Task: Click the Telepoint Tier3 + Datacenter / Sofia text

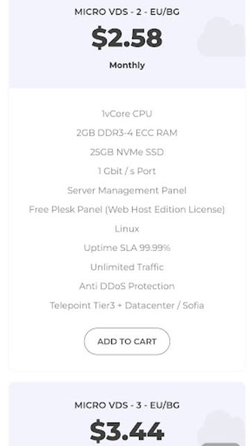Action: pos(126,305)
